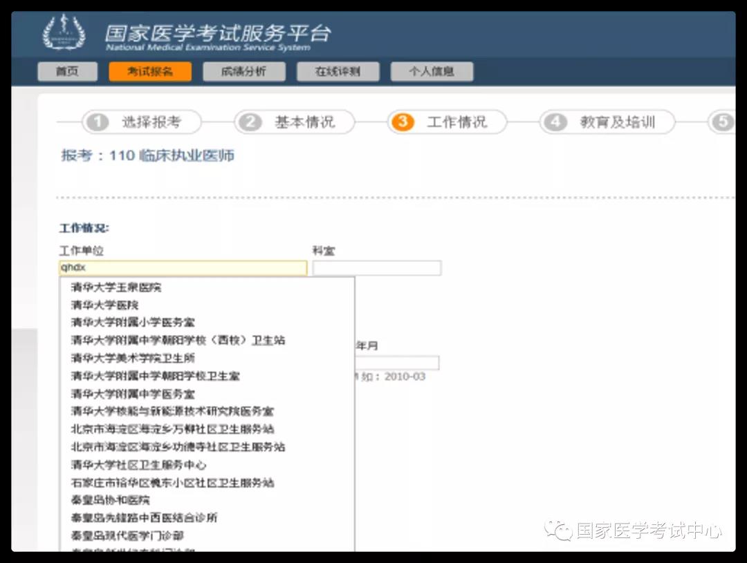Viewport: 747px width, 563px height.
Task: Click the empty 科室 input field
Action: pyautogui.click(x=376, y=267)
